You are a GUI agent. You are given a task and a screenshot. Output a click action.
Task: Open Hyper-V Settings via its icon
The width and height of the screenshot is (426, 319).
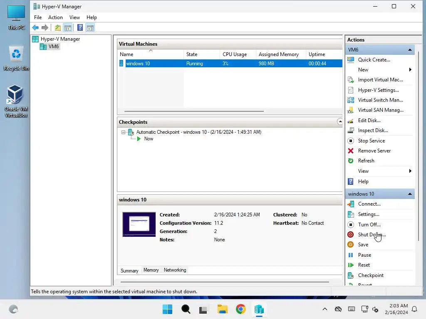[351, 90]
